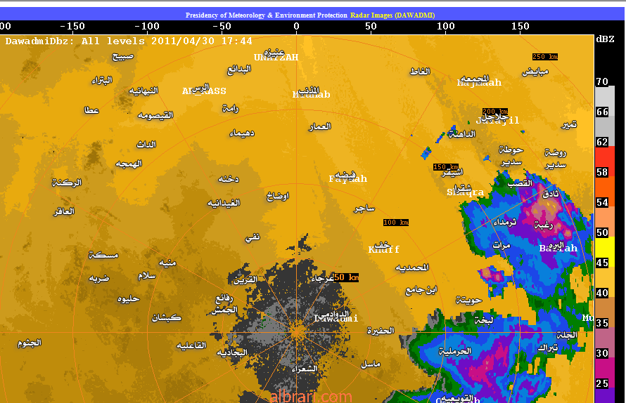Click the radar center point where the spokes meet
626x403 pixels.
[297, 333]
